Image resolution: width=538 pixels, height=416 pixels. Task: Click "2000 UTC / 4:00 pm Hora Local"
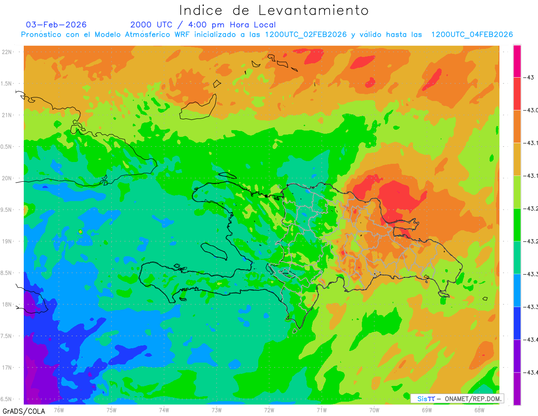pos(203,25)
